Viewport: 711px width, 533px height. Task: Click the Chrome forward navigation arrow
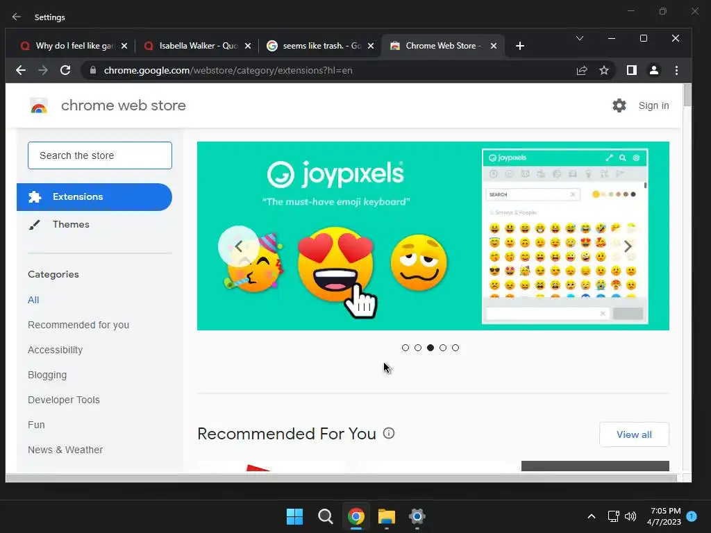point(43,70)
